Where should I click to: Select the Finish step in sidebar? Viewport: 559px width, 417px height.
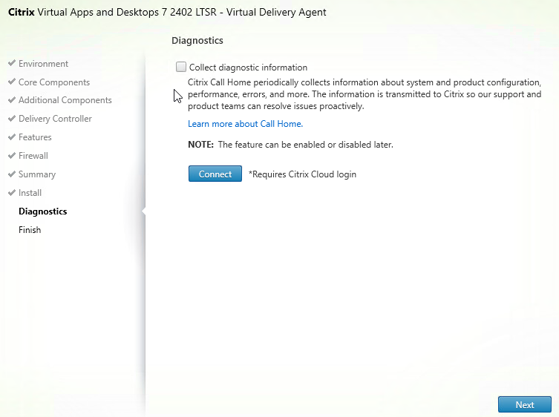pos(30,230)
